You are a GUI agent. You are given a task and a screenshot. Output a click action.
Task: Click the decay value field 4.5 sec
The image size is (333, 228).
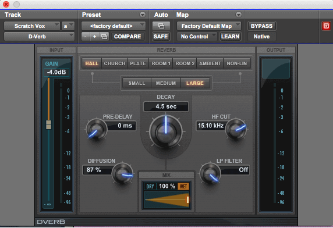pos(166,106)
